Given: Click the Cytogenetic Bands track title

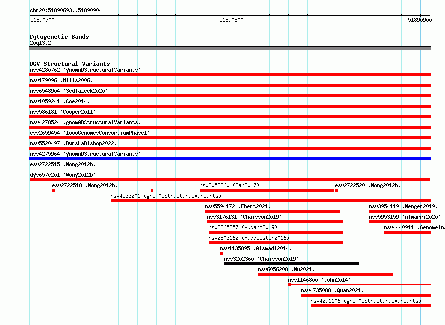Looking at the screenshot, I should (59, 37).
